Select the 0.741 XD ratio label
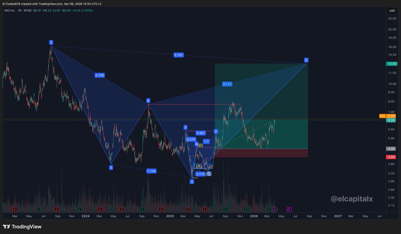This screenshot has height=234, width=401. point(178,55)
